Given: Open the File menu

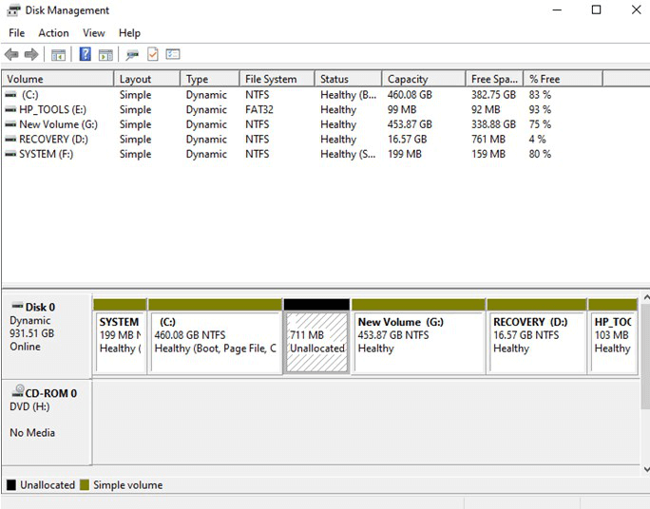Looking at the screenshot, I should click(x=17, y=32).
